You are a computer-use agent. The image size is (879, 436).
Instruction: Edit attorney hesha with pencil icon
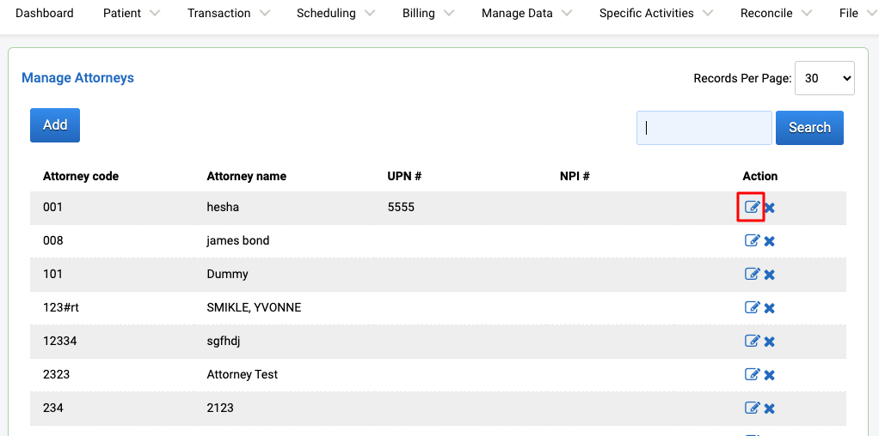coord(752,207)
